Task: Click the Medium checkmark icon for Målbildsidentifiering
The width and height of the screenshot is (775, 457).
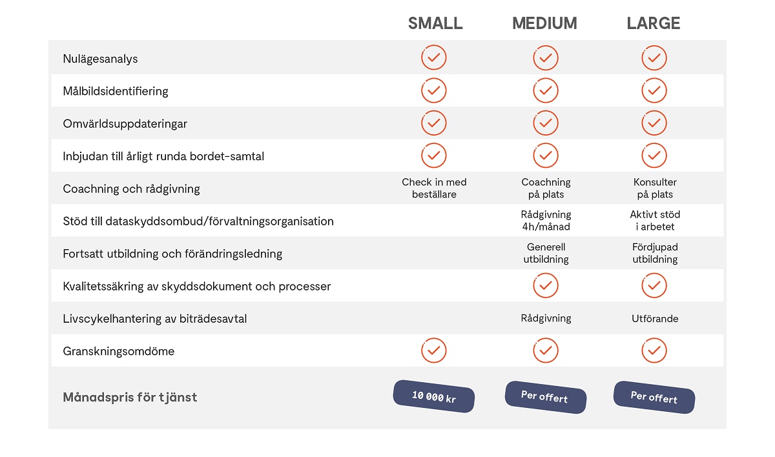Action: (546, 90)
